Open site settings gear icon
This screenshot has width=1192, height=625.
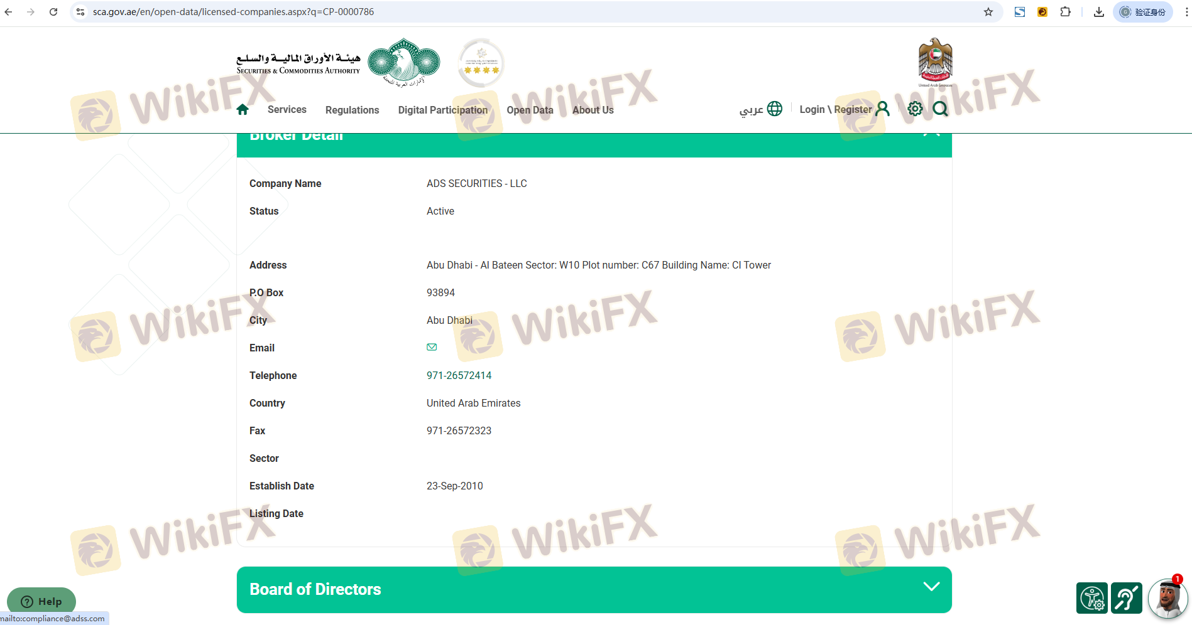pyautogui.click(x=915, y=109)
